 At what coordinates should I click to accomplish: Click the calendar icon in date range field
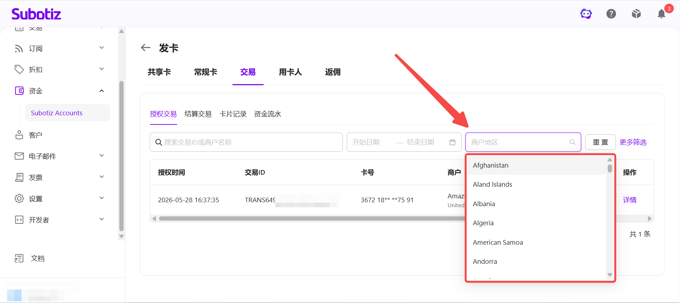pos(452,142)
